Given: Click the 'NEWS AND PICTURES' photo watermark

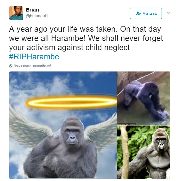Looking at the screenshot, I should [126, 124].
